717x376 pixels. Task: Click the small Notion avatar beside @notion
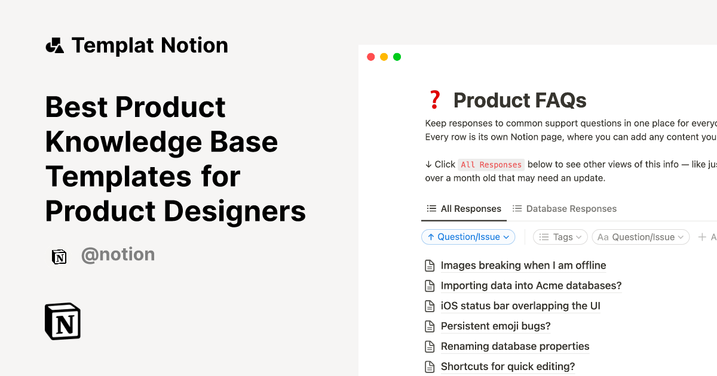coord(59,256)
